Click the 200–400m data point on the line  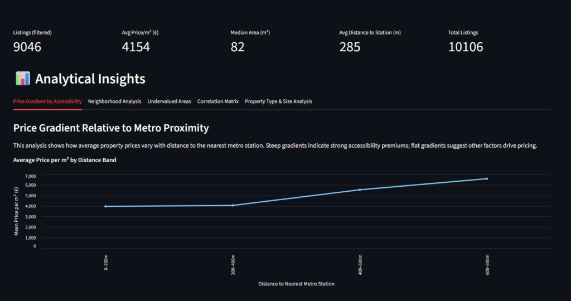pyautogui.click(x=233, y=205)
